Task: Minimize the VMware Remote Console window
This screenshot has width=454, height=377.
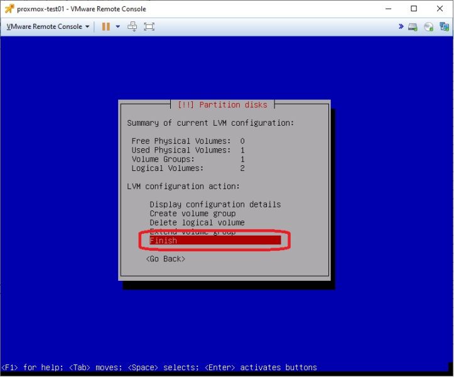Action: click(389, 9)
